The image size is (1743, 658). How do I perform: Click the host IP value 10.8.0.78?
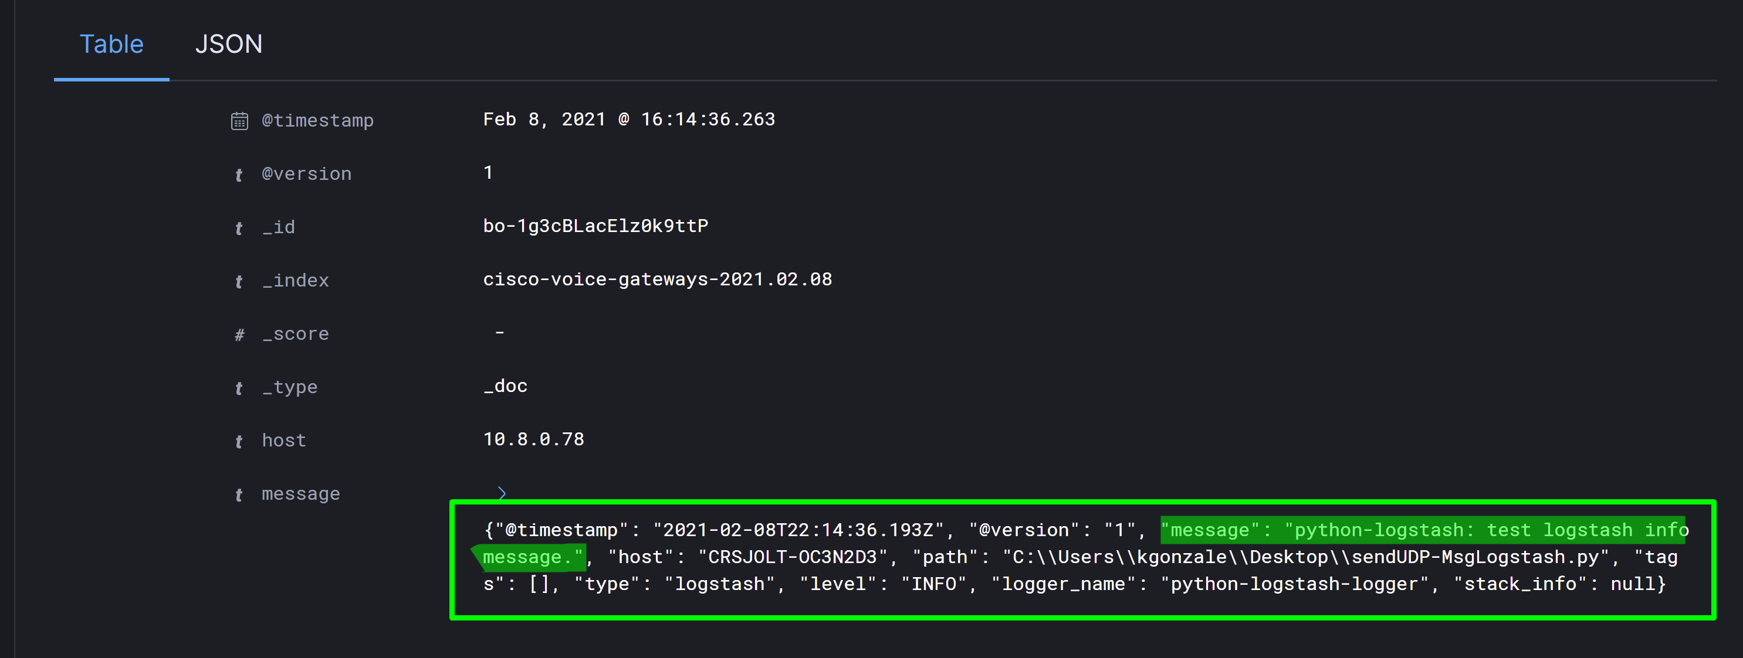pos(534,439)
